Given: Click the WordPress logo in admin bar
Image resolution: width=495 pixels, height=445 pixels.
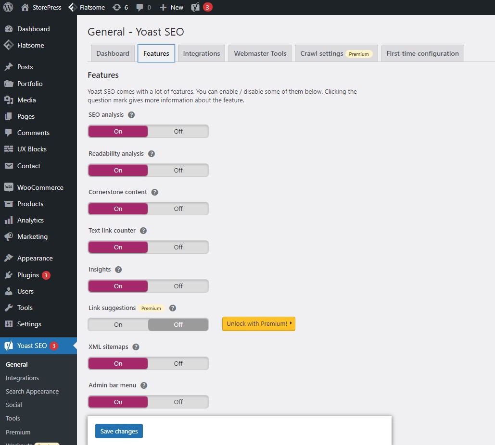Looking at the screenshot, I should 8,7.
